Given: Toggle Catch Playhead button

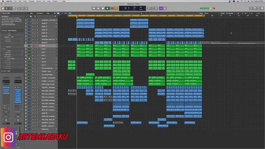Looking at the screenshot, I should click(70, 13).
